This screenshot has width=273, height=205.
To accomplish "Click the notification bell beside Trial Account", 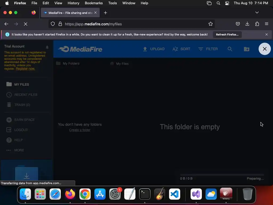I will tap(47, 47).
